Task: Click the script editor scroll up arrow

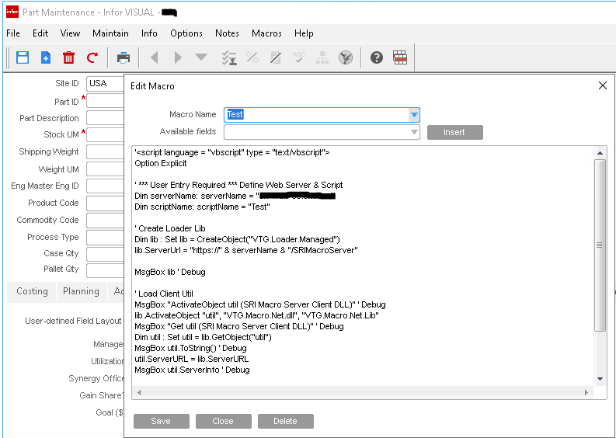Action: (x=600, y=153)
